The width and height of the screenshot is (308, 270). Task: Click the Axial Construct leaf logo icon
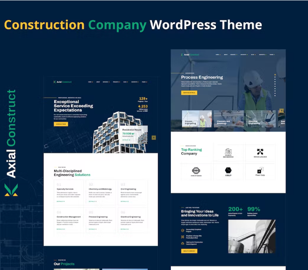pyautogui.click(x=11, y=190)
